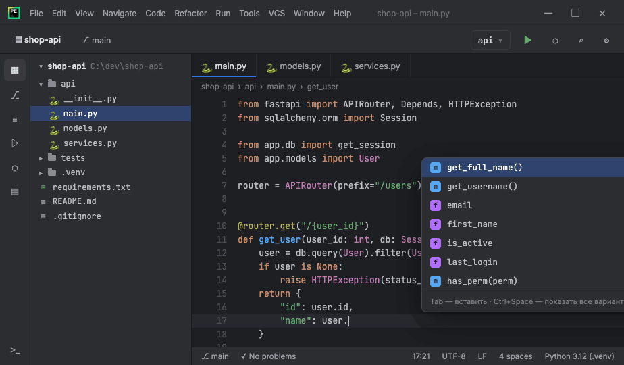
Task: Open the Tools menu
Action: 249,13
